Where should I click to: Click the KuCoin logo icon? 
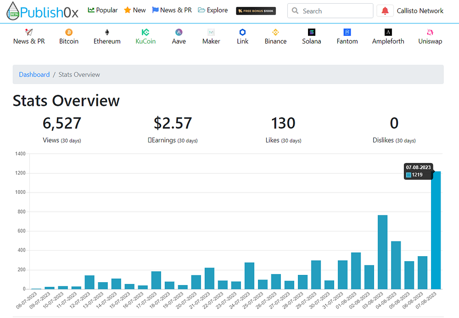coord(146,32)
